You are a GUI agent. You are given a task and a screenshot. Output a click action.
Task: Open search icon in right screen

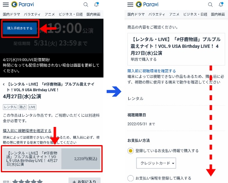210,5
